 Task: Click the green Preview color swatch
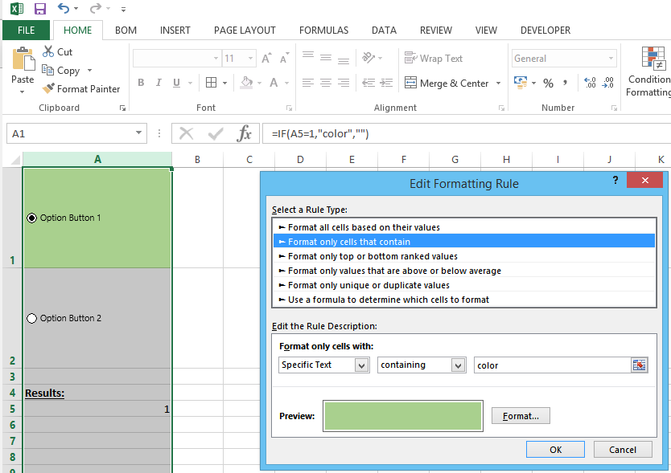(402, 415)
